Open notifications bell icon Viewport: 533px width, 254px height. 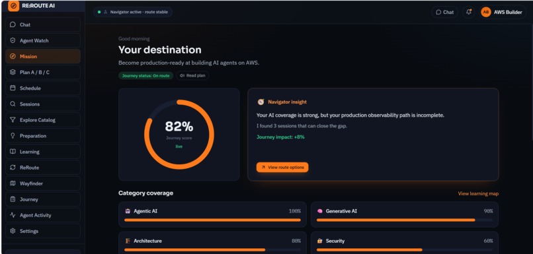tap(468, 13)
